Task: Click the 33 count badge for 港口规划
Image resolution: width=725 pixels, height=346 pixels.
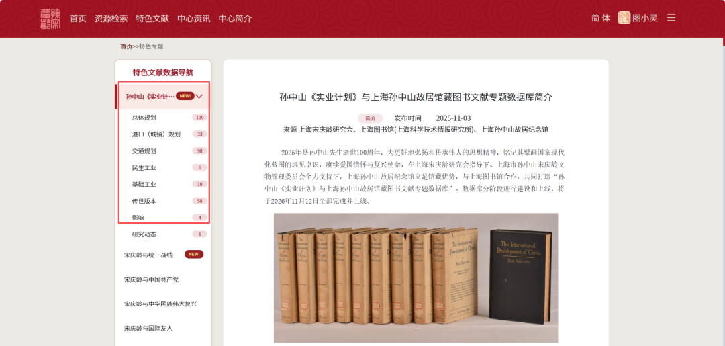Action: (200, 134)
